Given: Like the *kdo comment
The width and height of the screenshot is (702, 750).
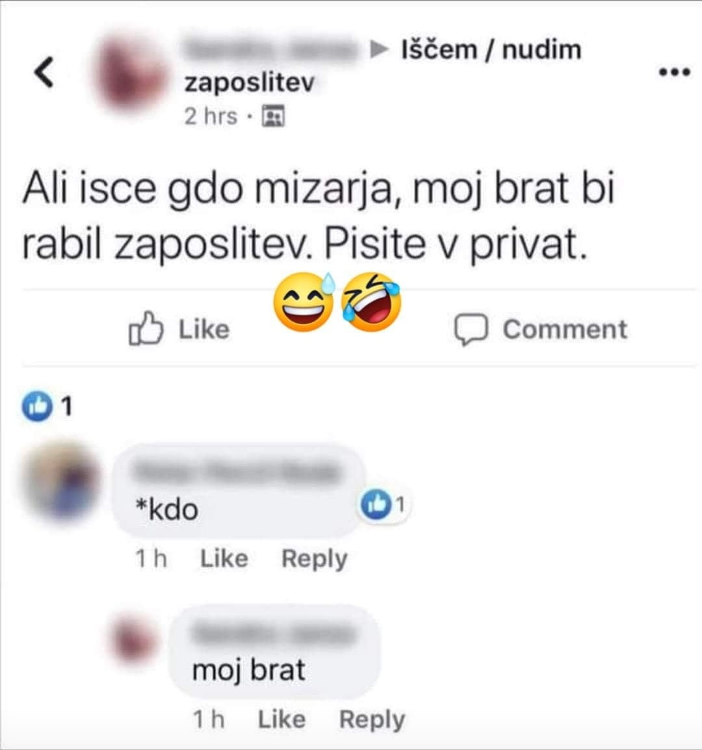Looking at the screenshot, I should point(224,558).
